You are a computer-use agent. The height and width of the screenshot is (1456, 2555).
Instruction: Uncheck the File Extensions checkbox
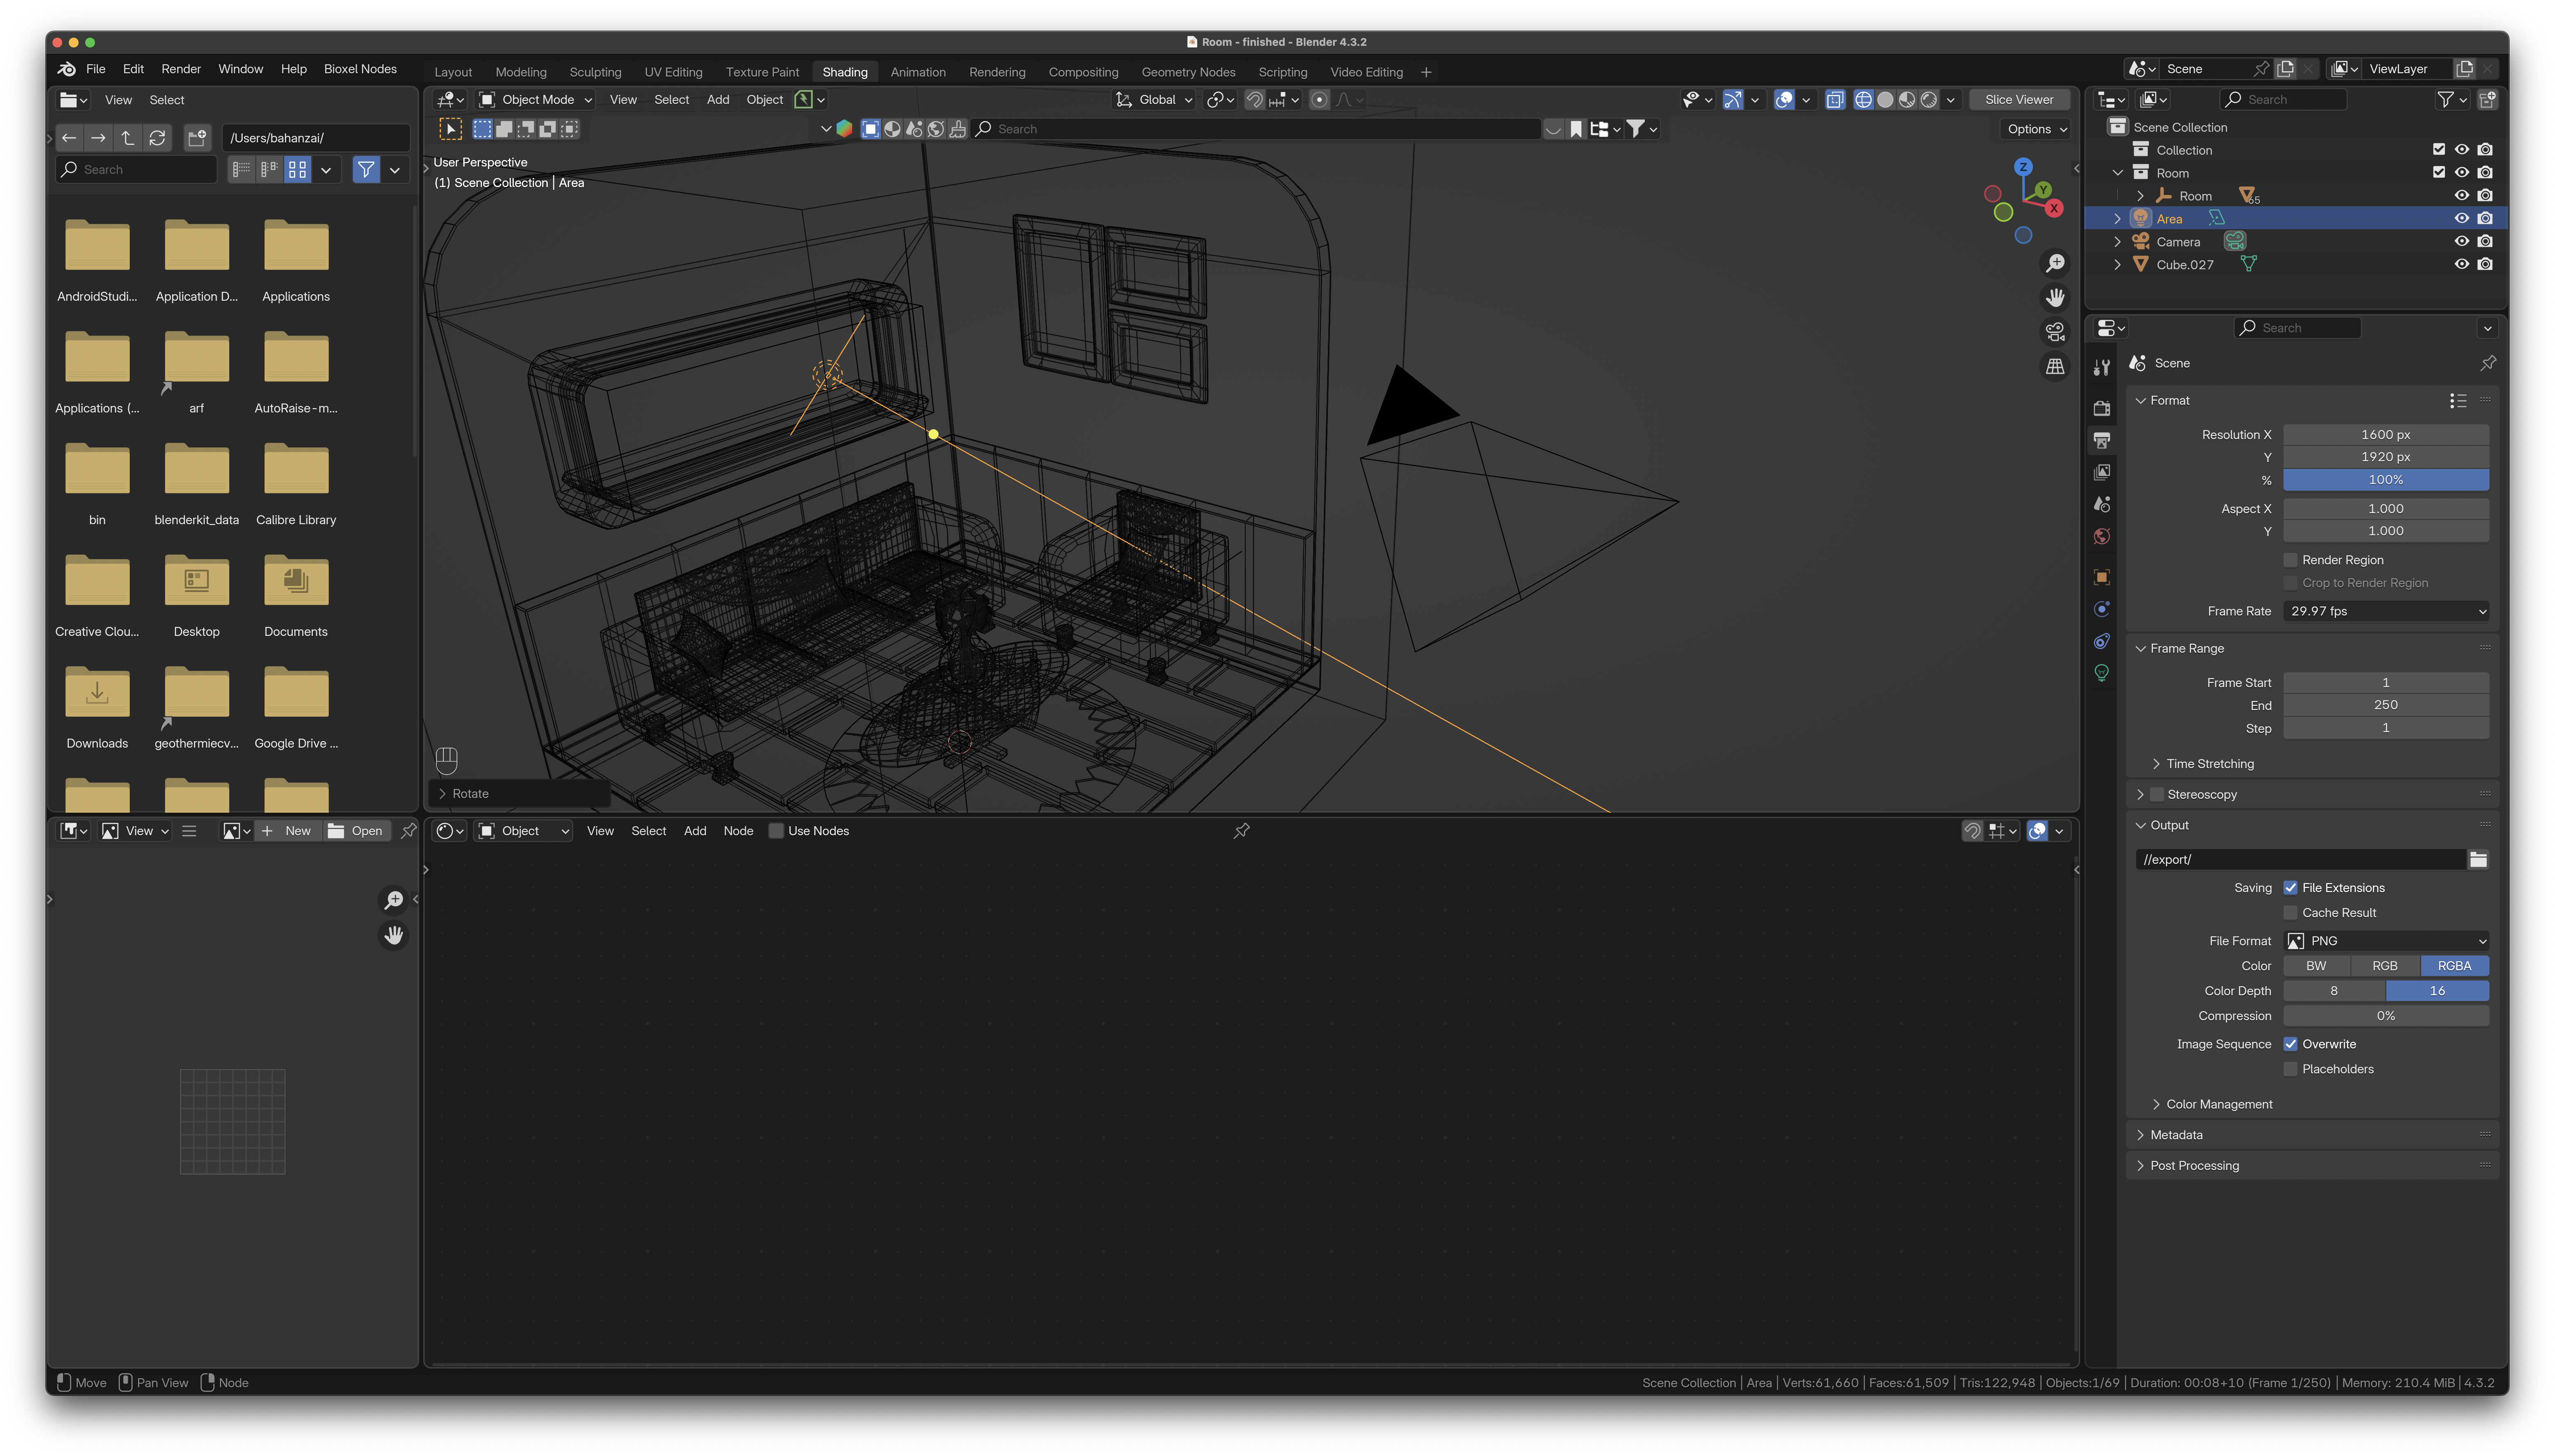point(2290,888)
